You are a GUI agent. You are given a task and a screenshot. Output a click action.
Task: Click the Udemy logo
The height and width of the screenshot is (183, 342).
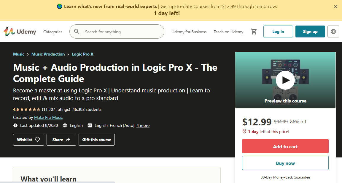[20, 31]
